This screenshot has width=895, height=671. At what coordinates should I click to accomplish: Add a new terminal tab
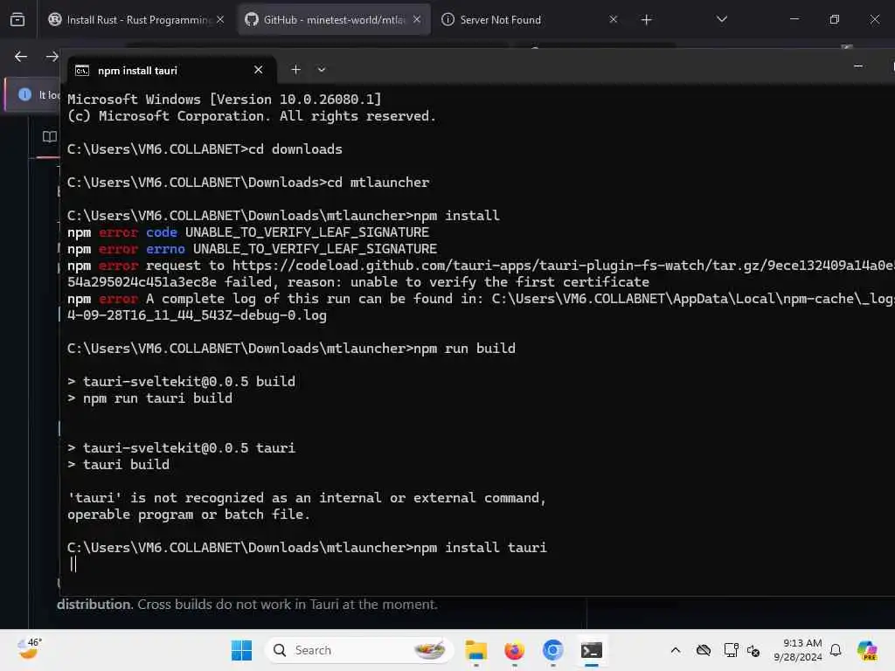(295, 70)
